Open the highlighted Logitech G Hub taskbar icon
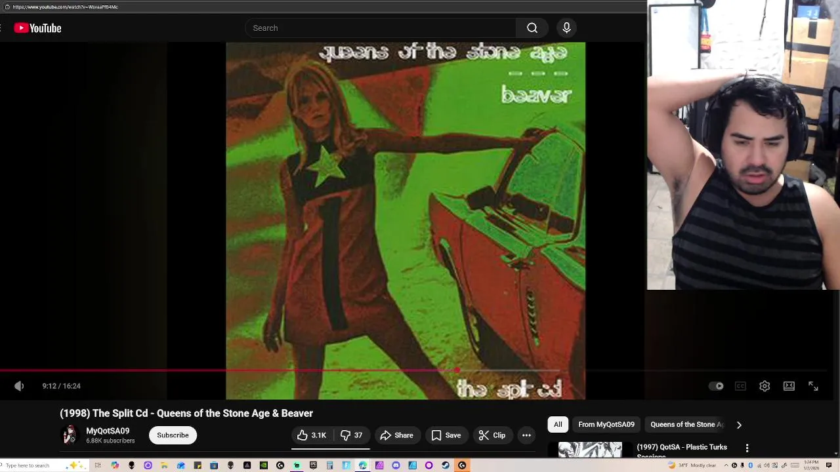 [461, 465]
